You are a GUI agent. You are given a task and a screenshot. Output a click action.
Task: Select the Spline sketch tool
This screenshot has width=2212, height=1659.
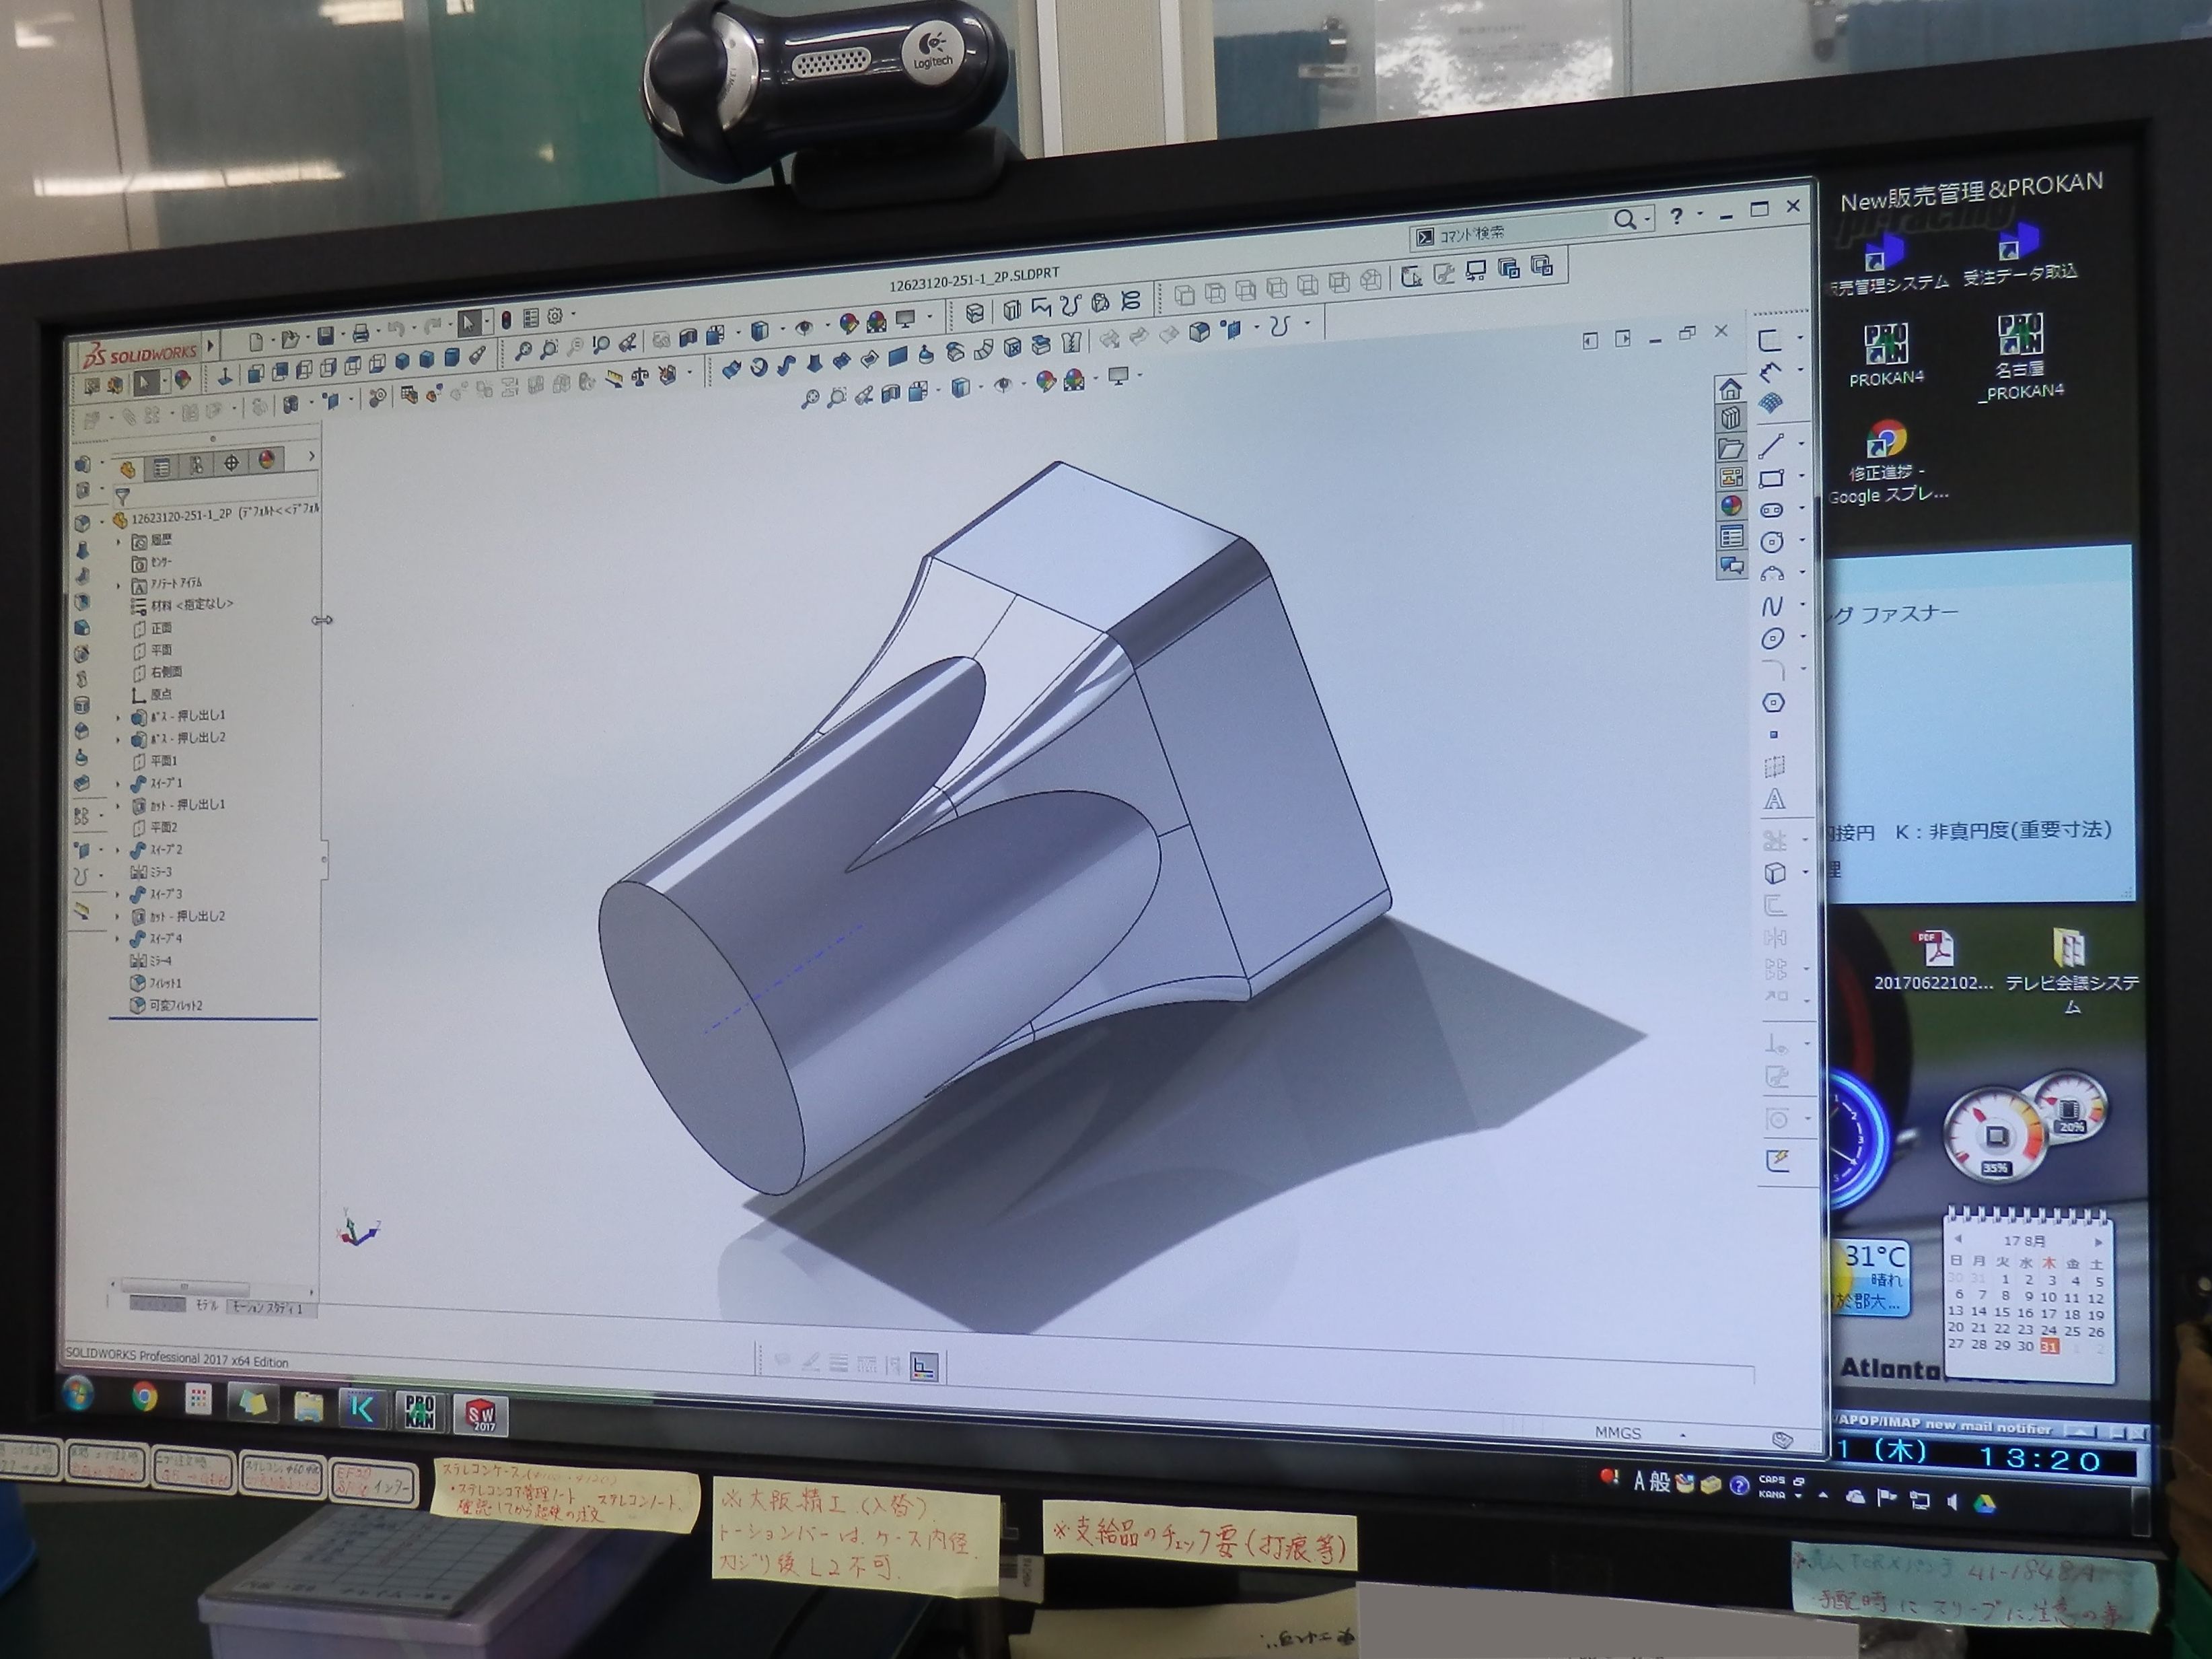pyautogui.click(x=1772, y=606)
